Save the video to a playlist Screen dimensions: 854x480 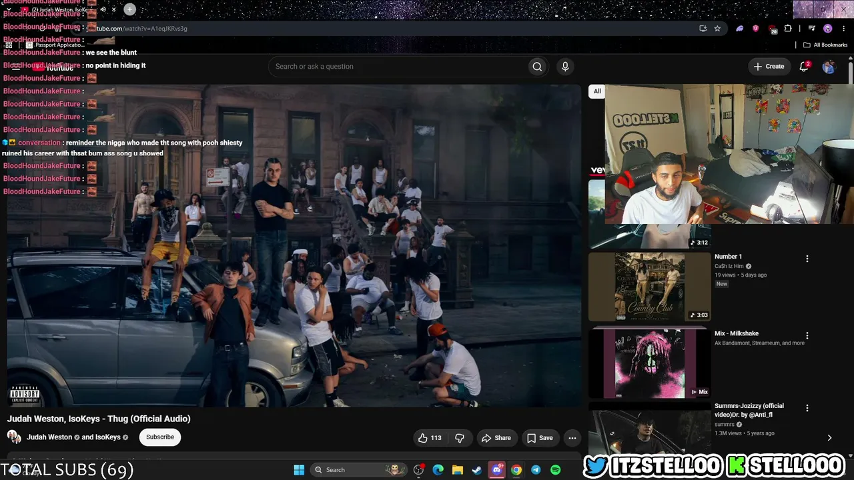tap(540, 438)
